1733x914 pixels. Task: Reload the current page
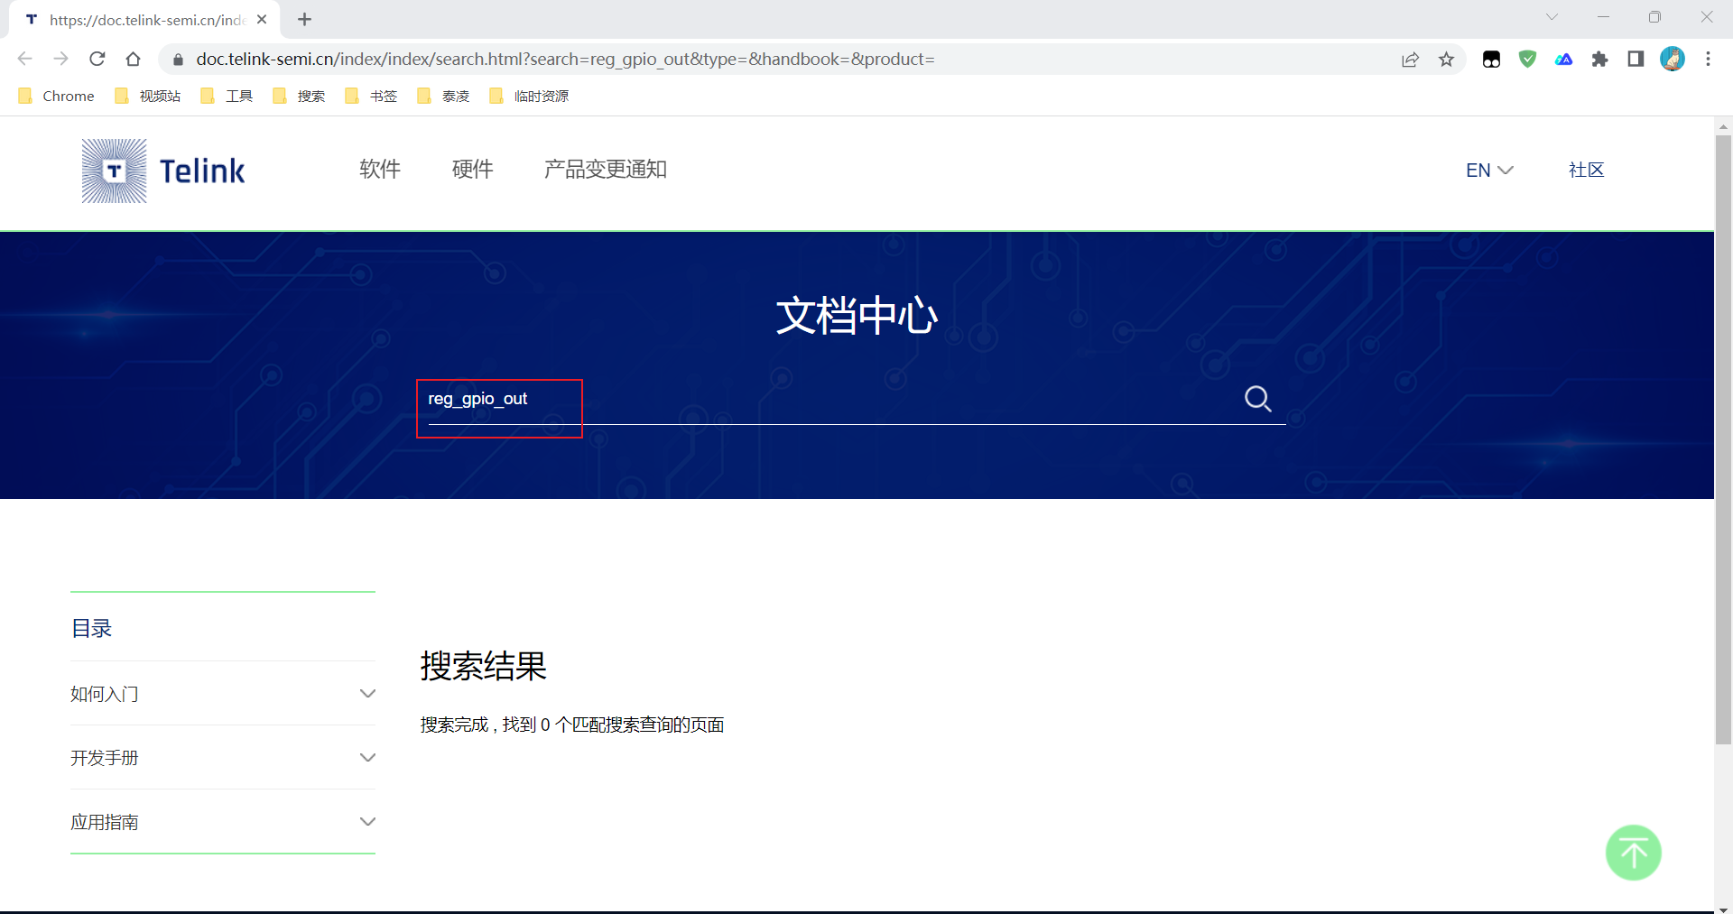pyautogui.click(x=97, y=59)
